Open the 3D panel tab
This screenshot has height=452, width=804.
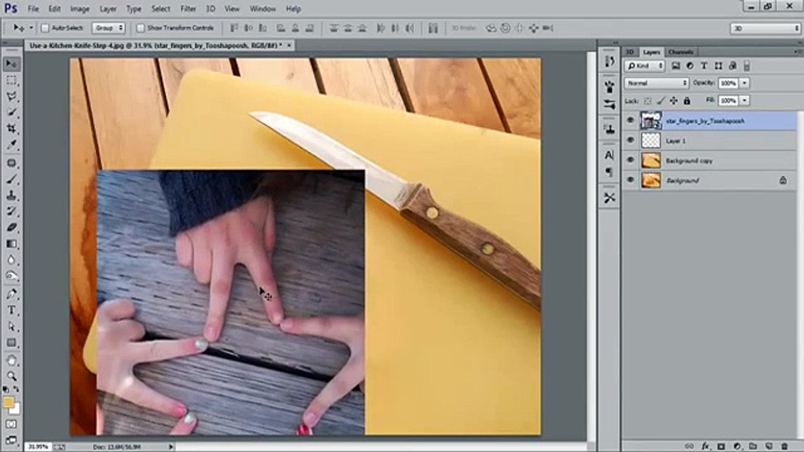tap(629, 52)
